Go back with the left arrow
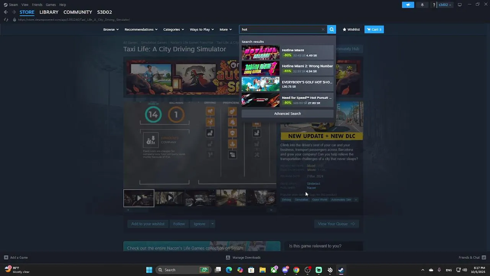Screen dimensions: 490x276 6,12
